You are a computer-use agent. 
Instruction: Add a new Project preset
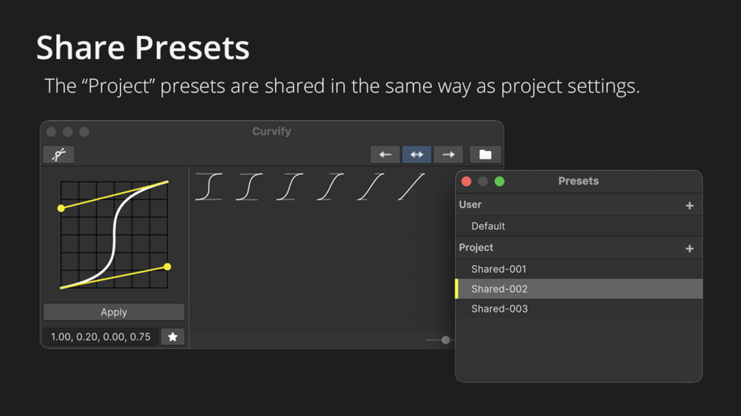point(689,249)
